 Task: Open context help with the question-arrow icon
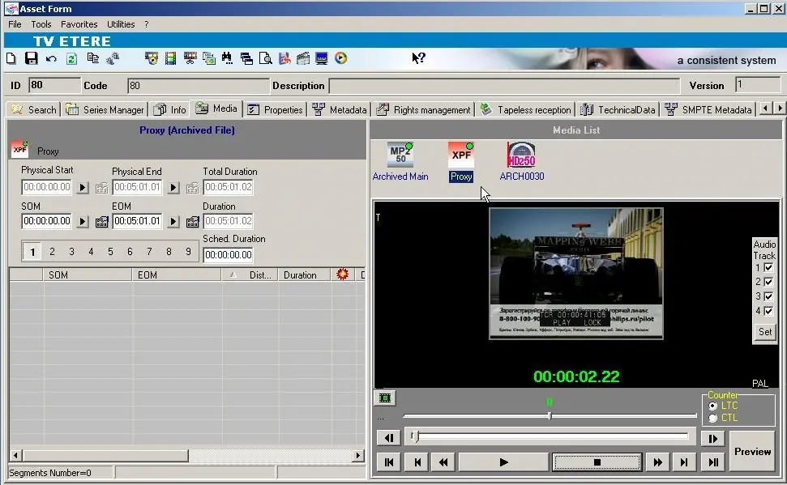coord(418,58)
